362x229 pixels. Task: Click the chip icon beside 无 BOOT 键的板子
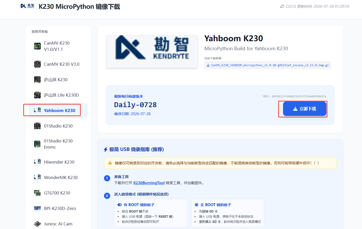(196, 205)
